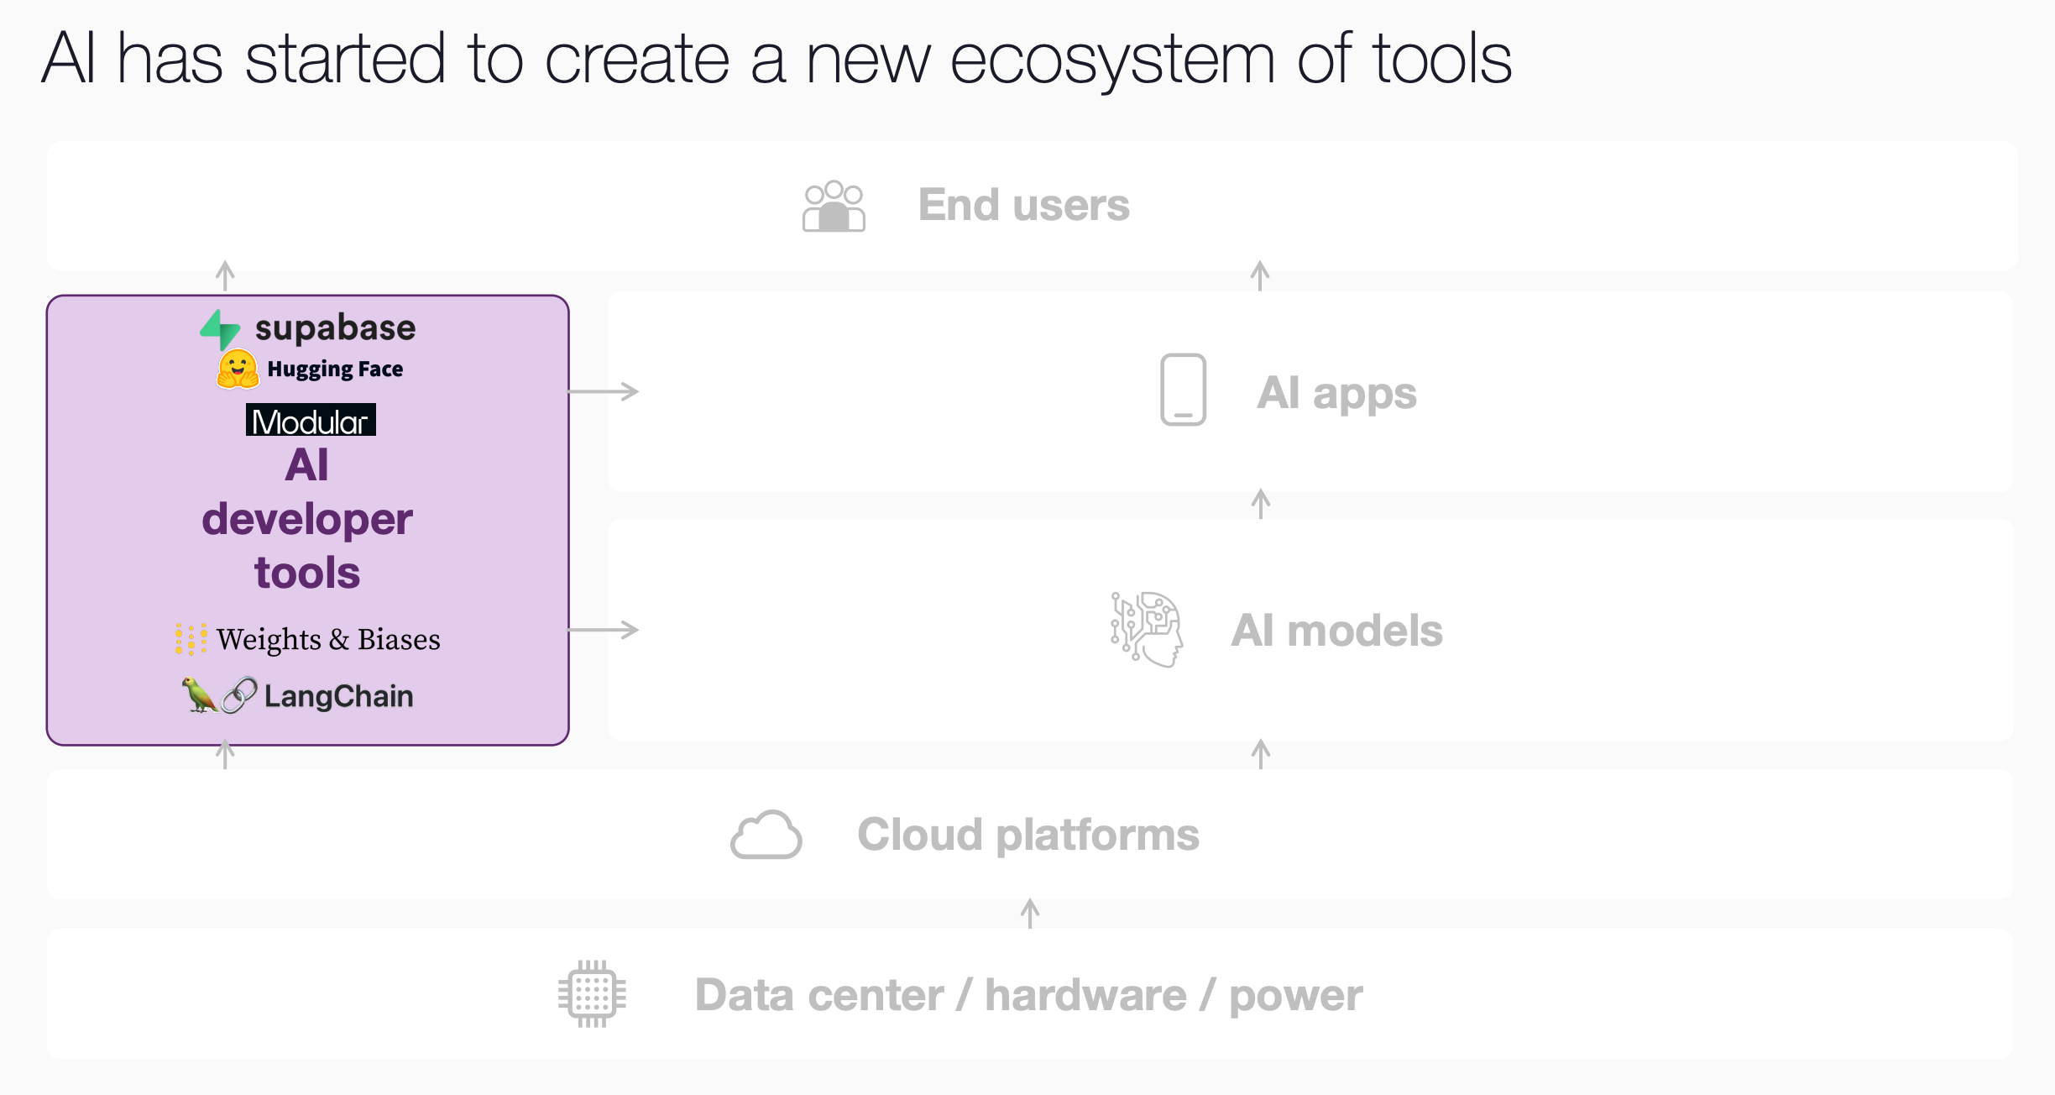Click the Cloud platforms label
Viewport: 2055px width, 1095px height.
coord(1027,835)
